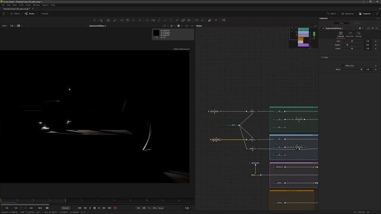Toggle the Spline editor panel
The image size is (381, 214).
click(332, 14)
